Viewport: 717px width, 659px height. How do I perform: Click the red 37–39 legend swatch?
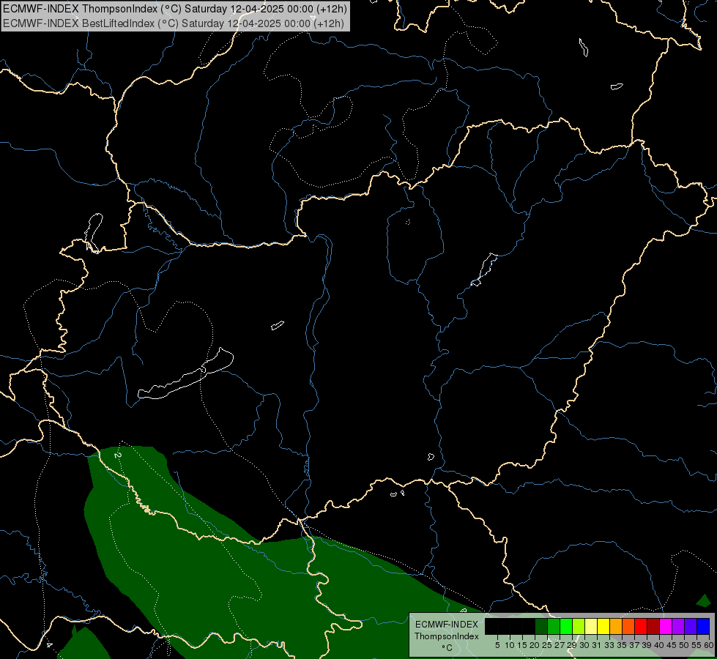[x=641, y=626]
